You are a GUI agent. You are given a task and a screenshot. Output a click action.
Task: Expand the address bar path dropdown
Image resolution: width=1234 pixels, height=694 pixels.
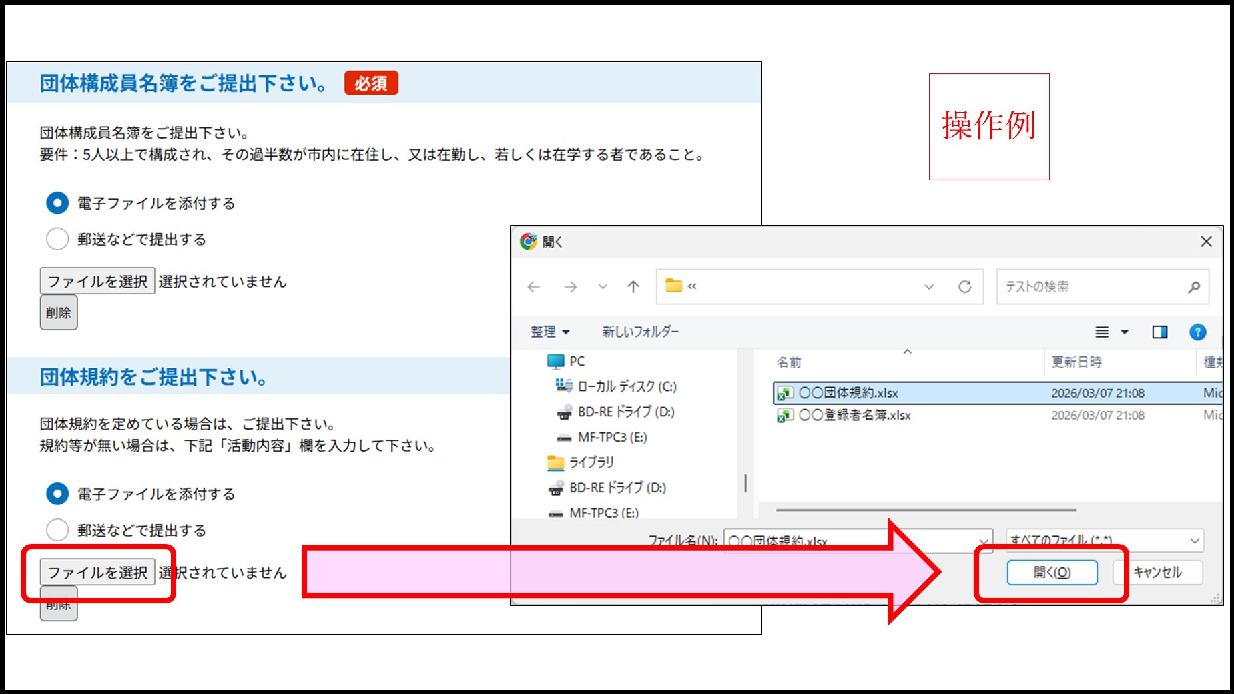tap(928, 287)
